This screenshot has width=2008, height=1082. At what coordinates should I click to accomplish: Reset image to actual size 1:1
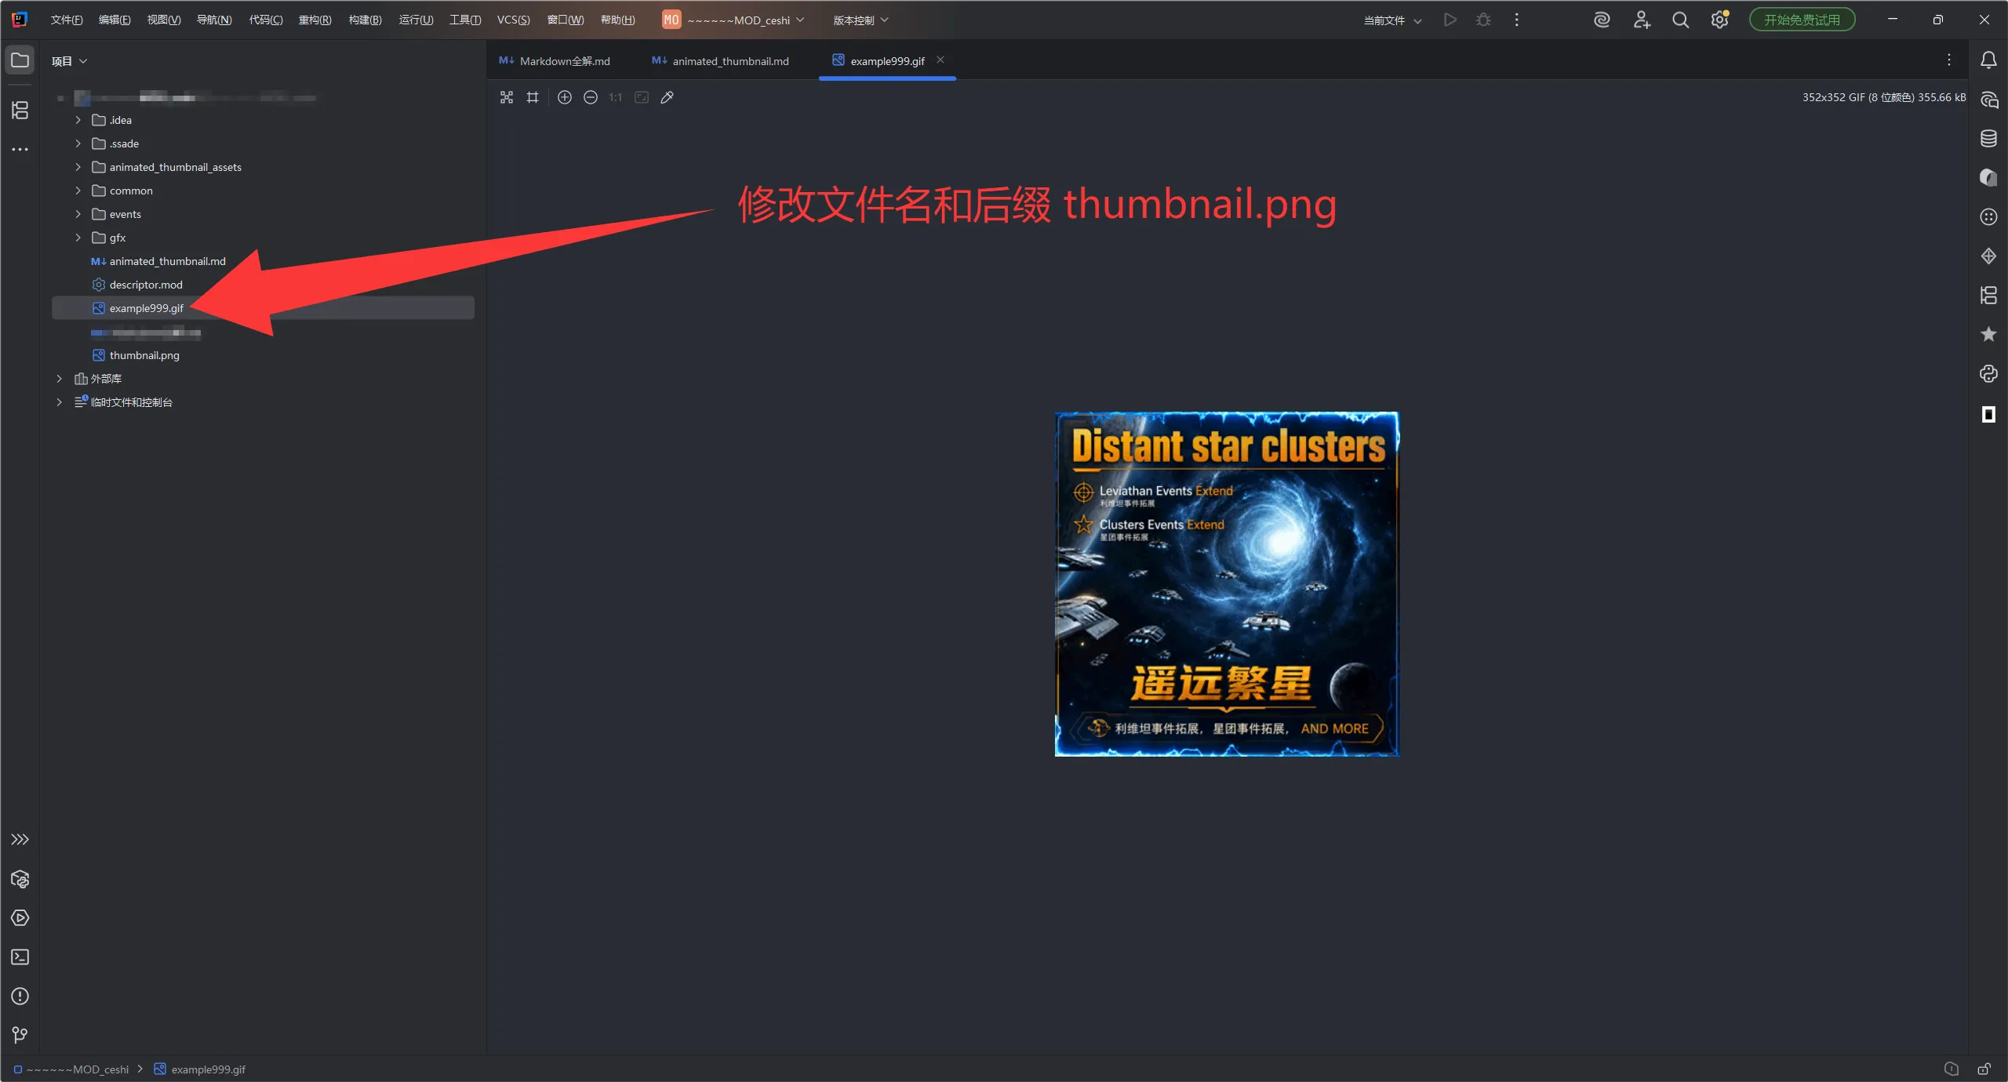coord(616,97)
